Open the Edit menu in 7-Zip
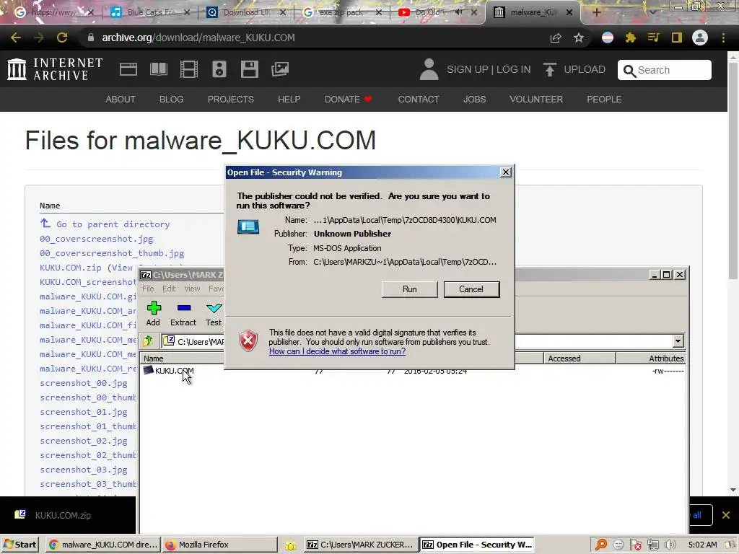The image size is (739, 554). tap(169, 289)
